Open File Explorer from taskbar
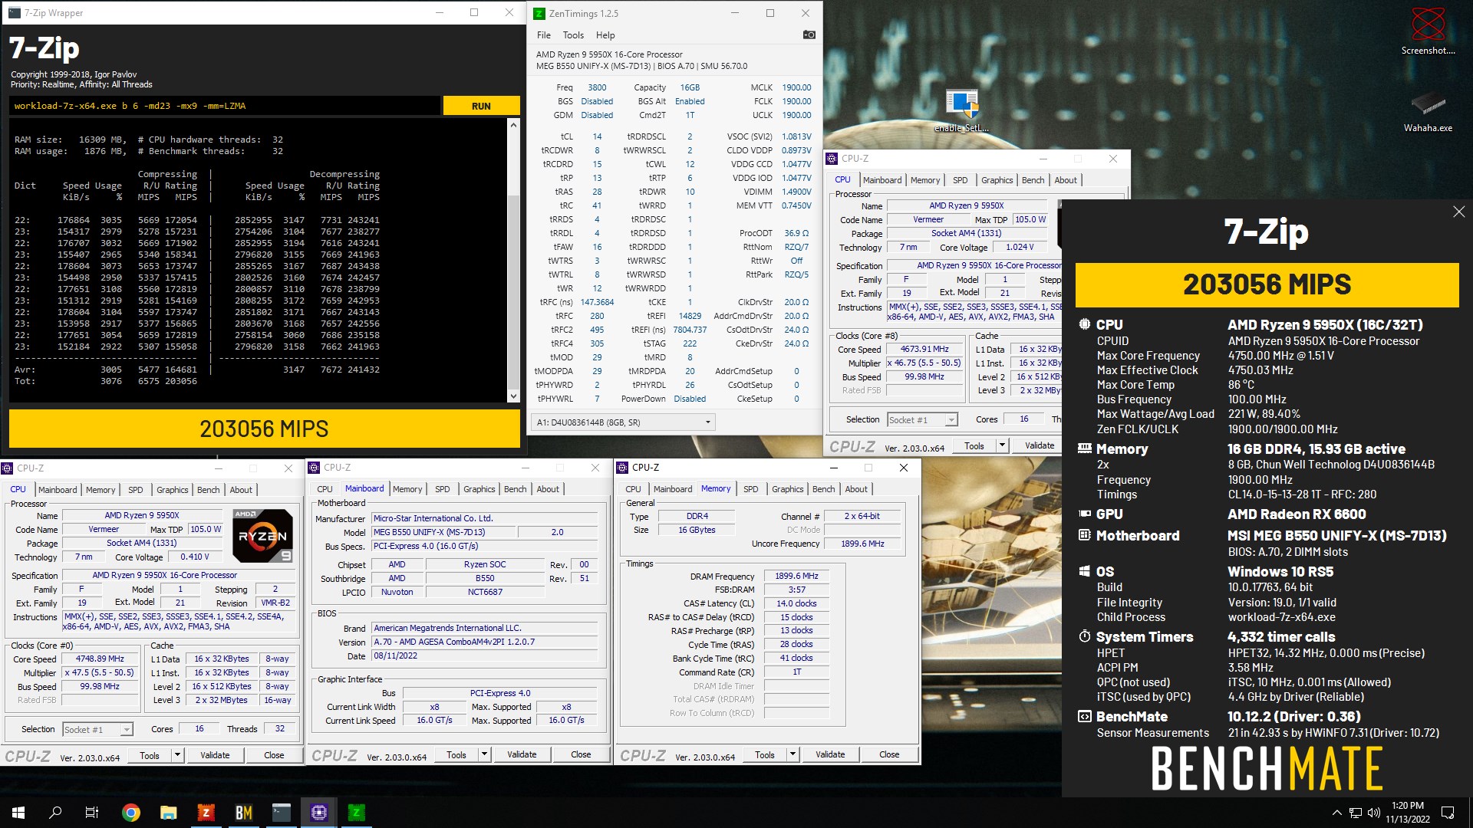1473x828 pixels. [168, 813]
